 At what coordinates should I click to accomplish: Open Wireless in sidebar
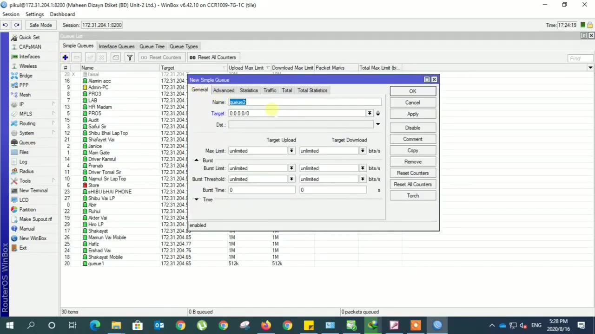[x=28, y=66]
